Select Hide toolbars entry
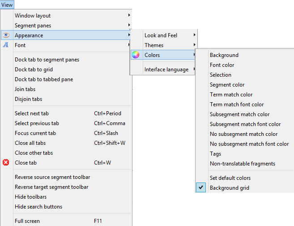This screenshot has height=226, width=294. [x=30, y=197]
